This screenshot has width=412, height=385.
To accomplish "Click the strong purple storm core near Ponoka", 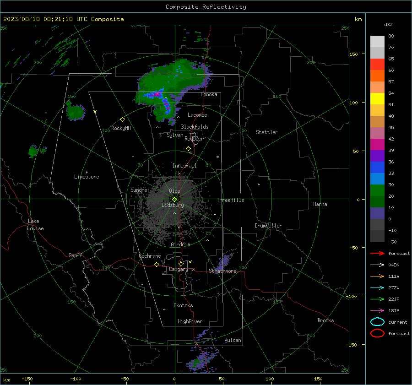I will point(157,94).
